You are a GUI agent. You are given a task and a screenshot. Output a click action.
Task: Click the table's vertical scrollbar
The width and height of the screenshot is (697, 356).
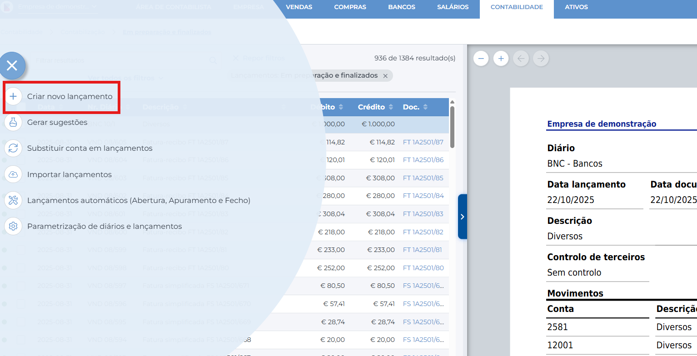click(x=452, y=127)
